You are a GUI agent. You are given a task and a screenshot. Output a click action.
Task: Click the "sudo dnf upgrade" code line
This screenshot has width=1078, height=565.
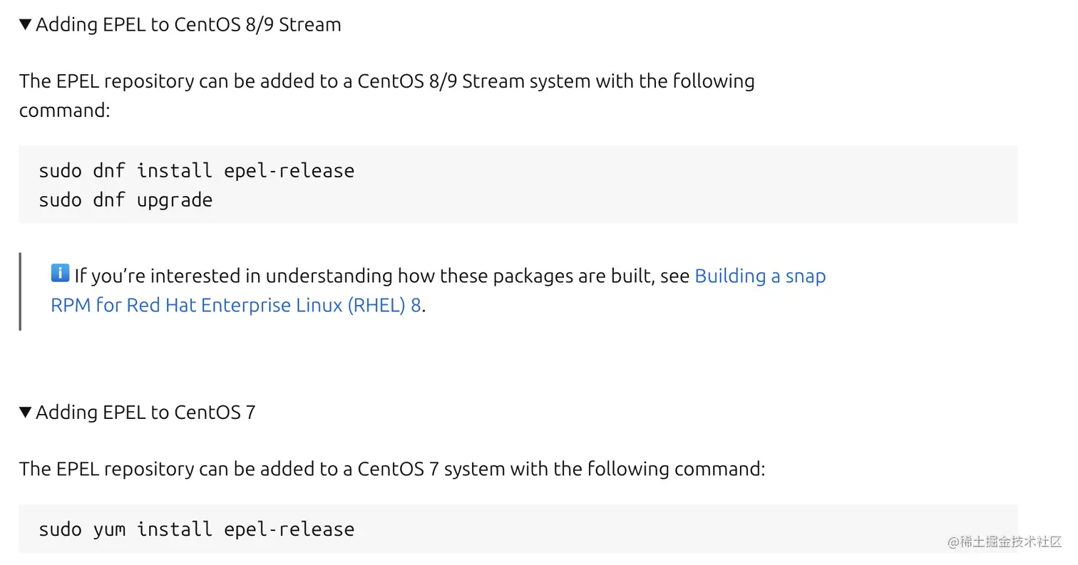point(125,200)
